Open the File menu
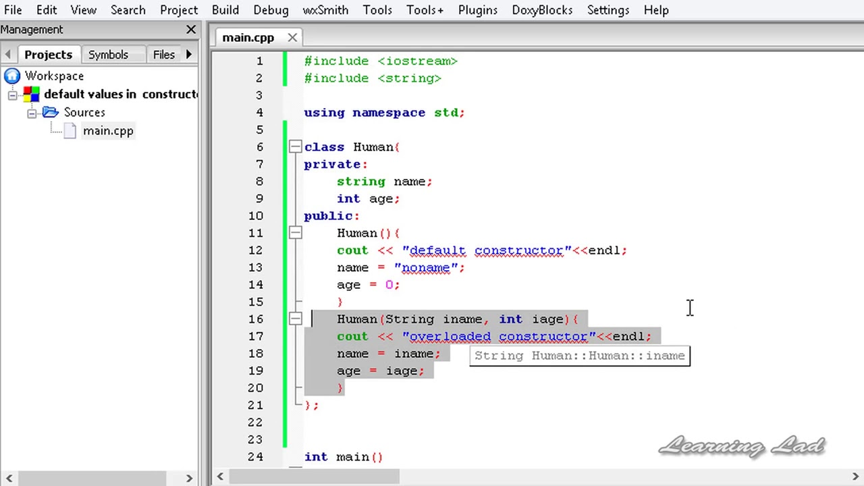The height and width of the screenshot is (486, 864). click(13, 10)
